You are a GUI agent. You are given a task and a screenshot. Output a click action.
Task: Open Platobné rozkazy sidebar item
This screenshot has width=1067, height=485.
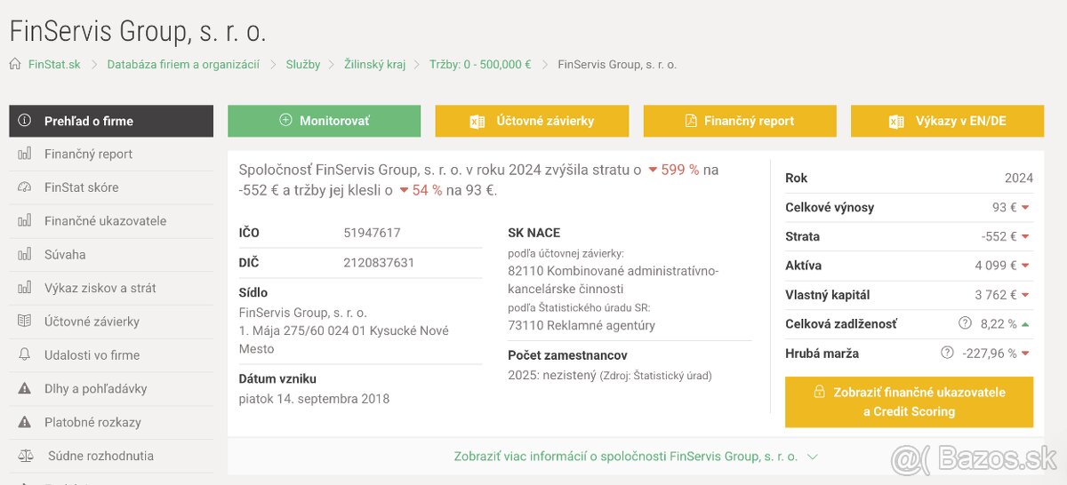(x=111, y=422)
